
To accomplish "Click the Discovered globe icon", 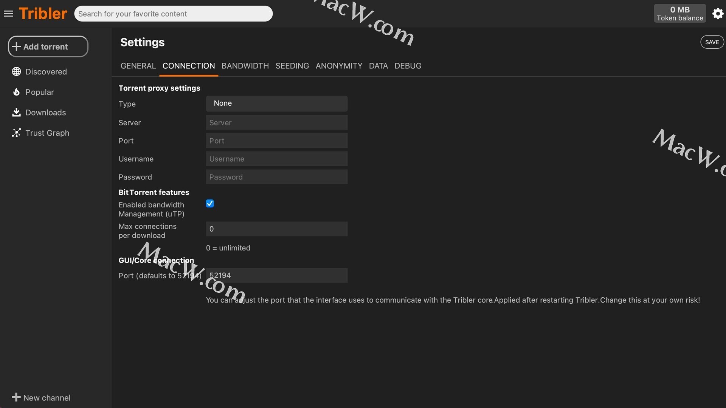I will point(16,71).
